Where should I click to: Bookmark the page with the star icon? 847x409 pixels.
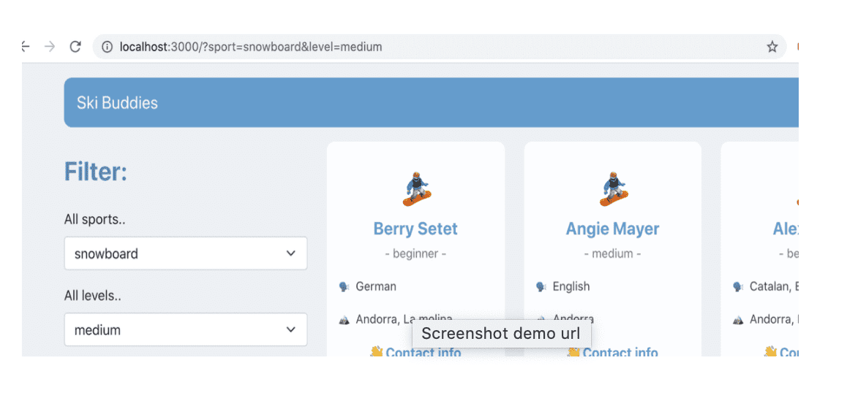coord(772,47)
